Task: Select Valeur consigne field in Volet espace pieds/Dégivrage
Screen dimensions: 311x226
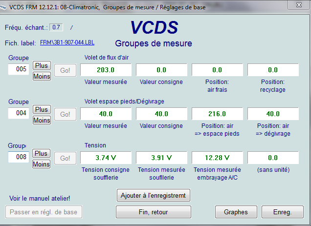Action: pyautogui.click(x=161, y=114)
